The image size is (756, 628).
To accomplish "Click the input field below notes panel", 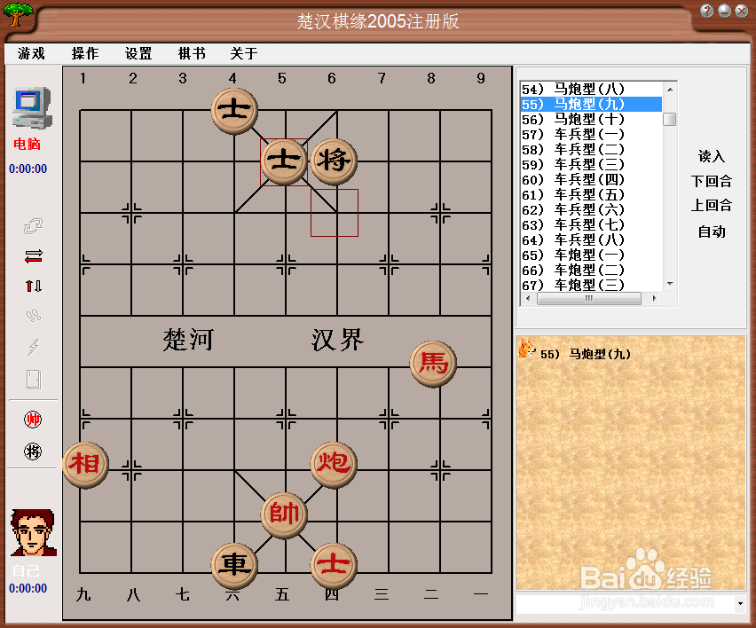I will click(x=625, y=603).
